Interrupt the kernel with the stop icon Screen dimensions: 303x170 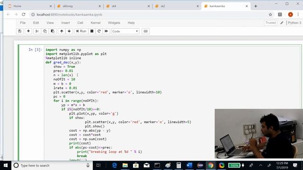92,31
